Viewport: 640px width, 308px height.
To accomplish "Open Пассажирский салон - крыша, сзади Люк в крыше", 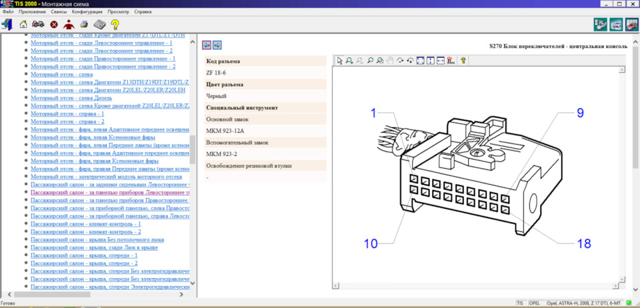I will [x=94, y=247].
